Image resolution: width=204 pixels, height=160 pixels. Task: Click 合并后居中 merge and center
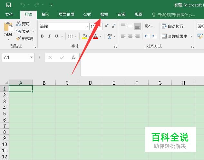(x=174, y=36)
